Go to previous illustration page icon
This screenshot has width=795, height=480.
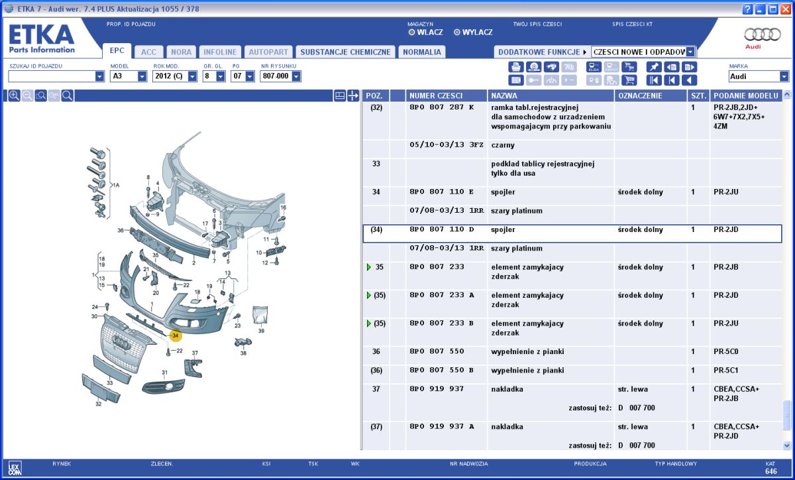click(x=672, y=67)
